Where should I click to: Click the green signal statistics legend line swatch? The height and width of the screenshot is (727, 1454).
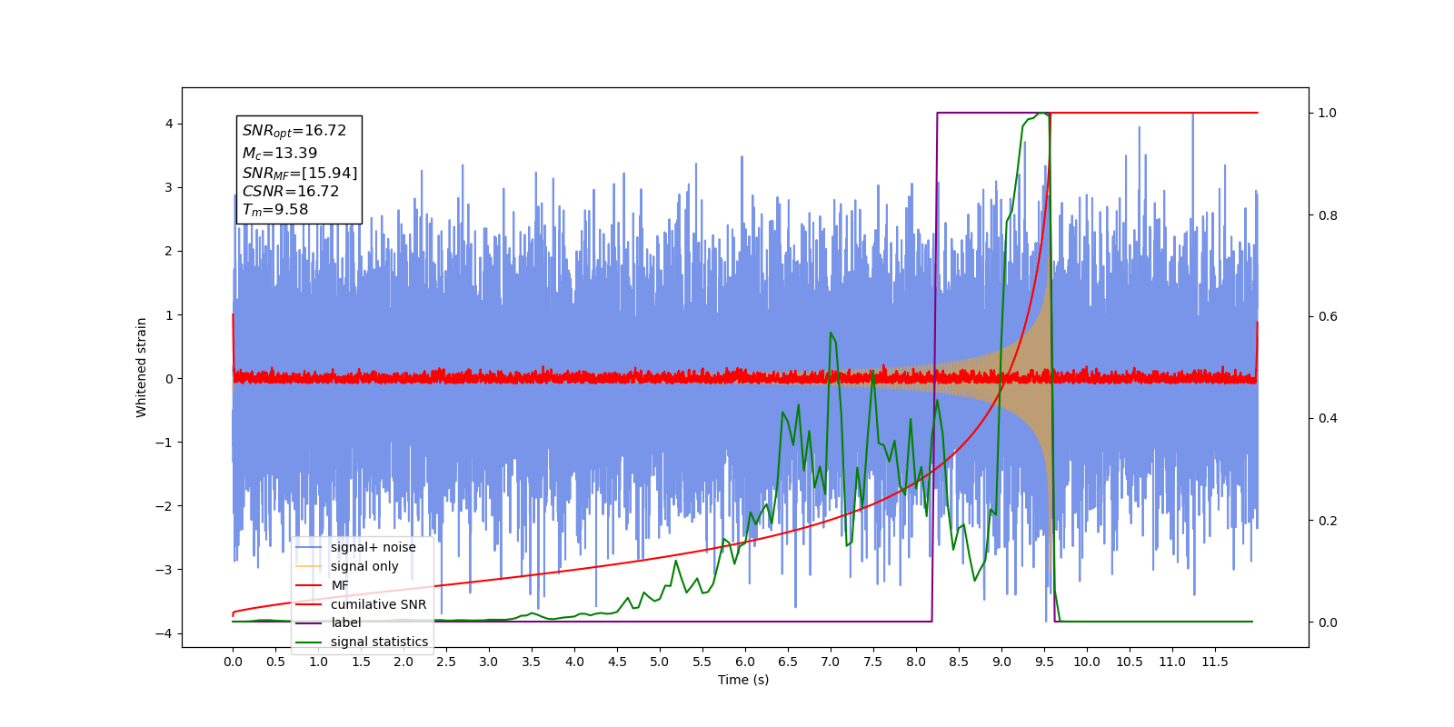click(309, 642)
